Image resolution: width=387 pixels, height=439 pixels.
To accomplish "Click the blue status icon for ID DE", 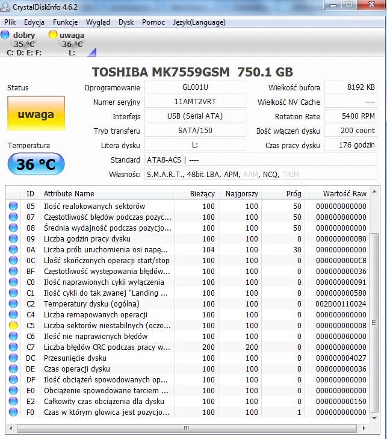I will click(13, 369).
